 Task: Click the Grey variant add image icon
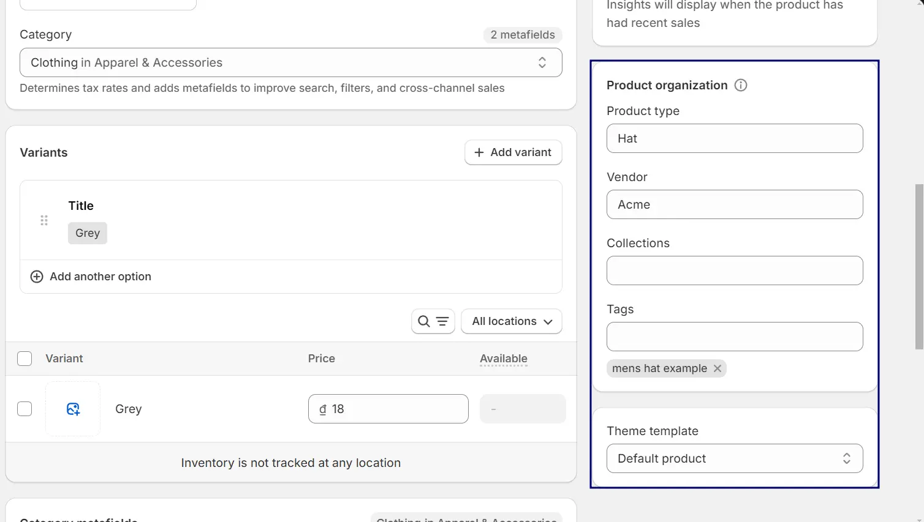click(x=73, y=409)
